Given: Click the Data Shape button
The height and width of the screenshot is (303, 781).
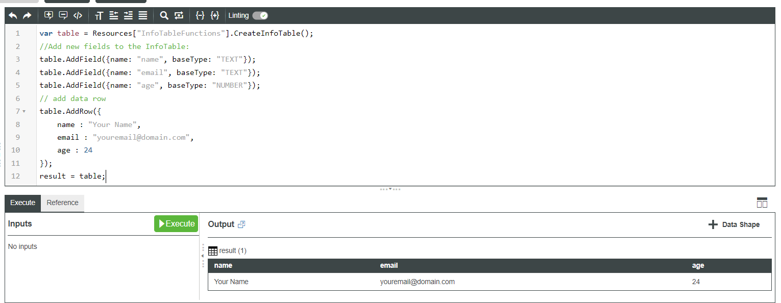Looking at the screenshot, I should (x=734, y=224).
